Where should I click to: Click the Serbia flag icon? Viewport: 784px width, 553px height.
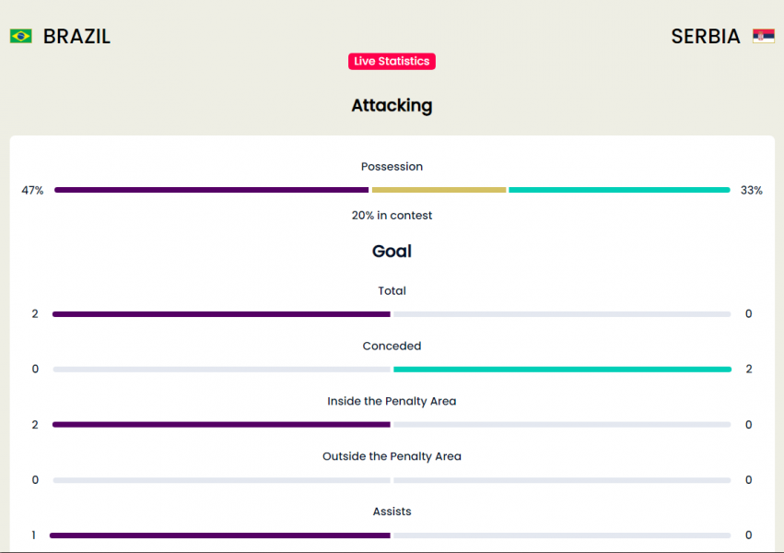pyautogui.click(x=764, y=36)
